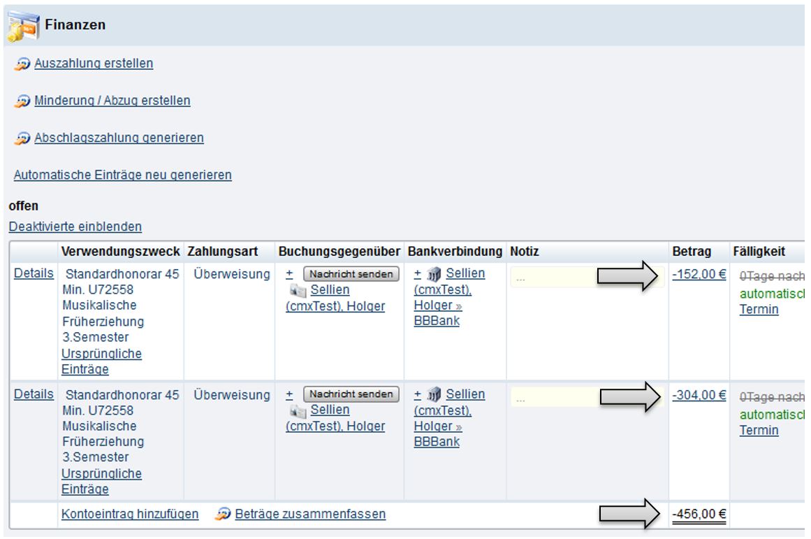Click the Kontoeintrag hinzufügen link
The width and height of the screenshot is (811, 539).
(130, 515)
